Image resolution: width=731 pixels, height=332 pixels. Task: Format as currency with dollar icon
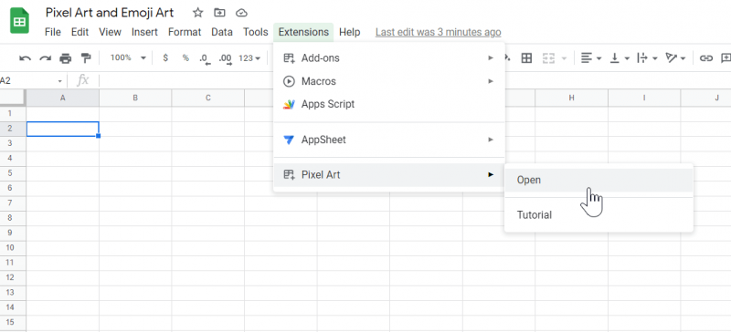click(x=165, y=57)
